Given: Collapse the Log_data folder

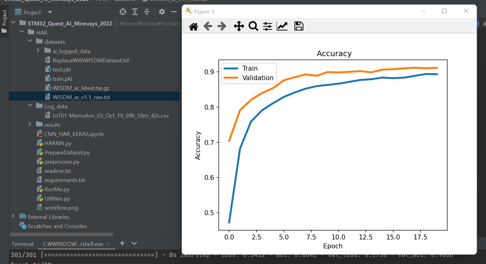Looking at the screenshot, I should 30,106.
